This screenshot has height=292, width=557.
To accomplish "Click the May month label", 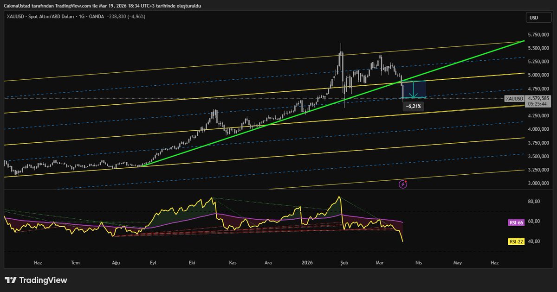I will 458,262.
